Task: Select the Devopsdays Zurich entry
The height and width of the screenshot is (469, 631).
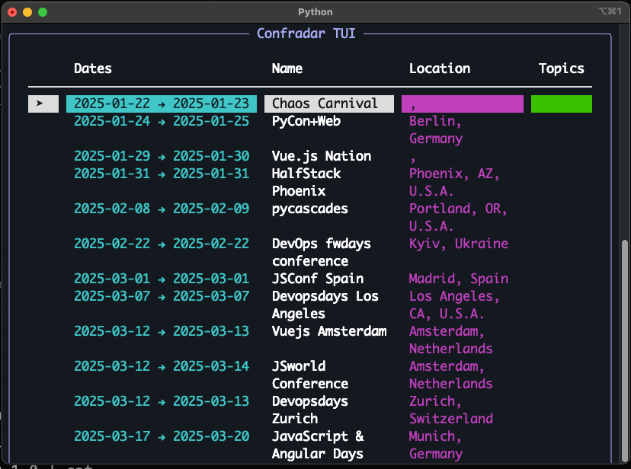Action: [x=310, y=410]
